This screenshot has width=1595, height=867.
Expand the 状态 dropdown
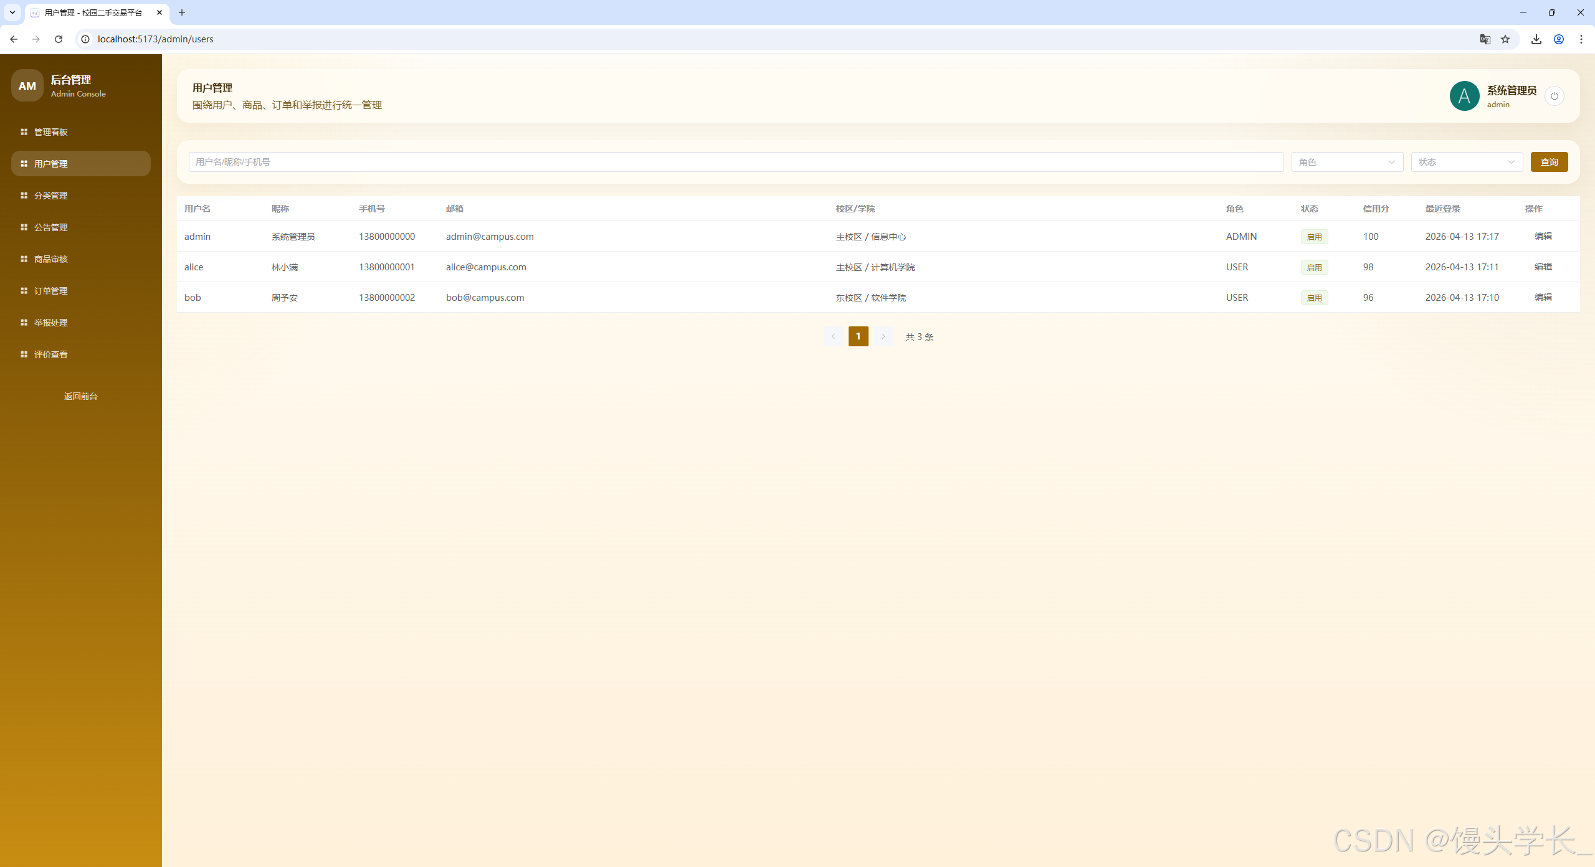coord(1467,162)
